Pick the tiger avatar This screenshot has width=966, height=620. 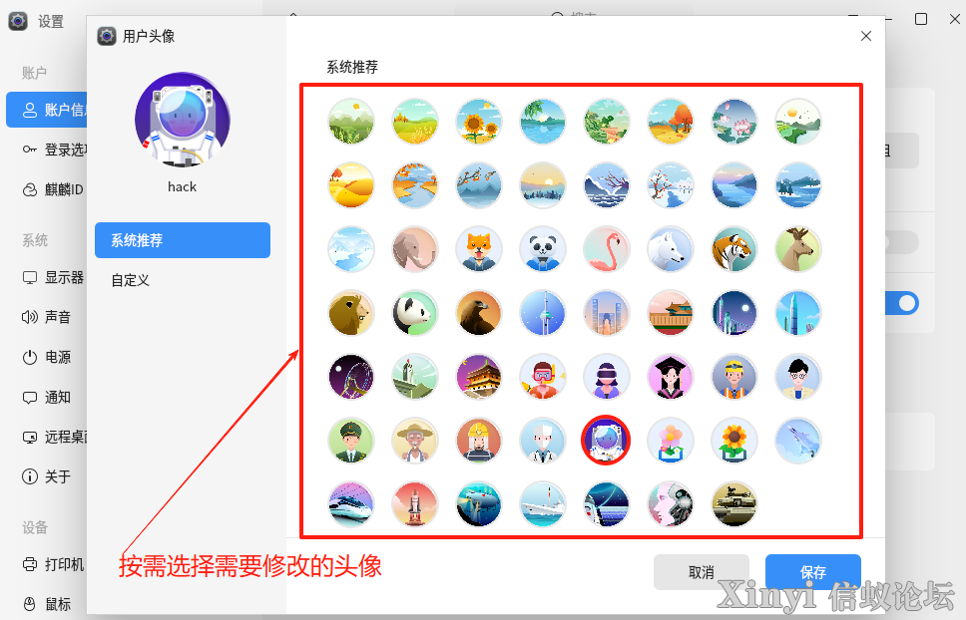(x=734, y=250)
